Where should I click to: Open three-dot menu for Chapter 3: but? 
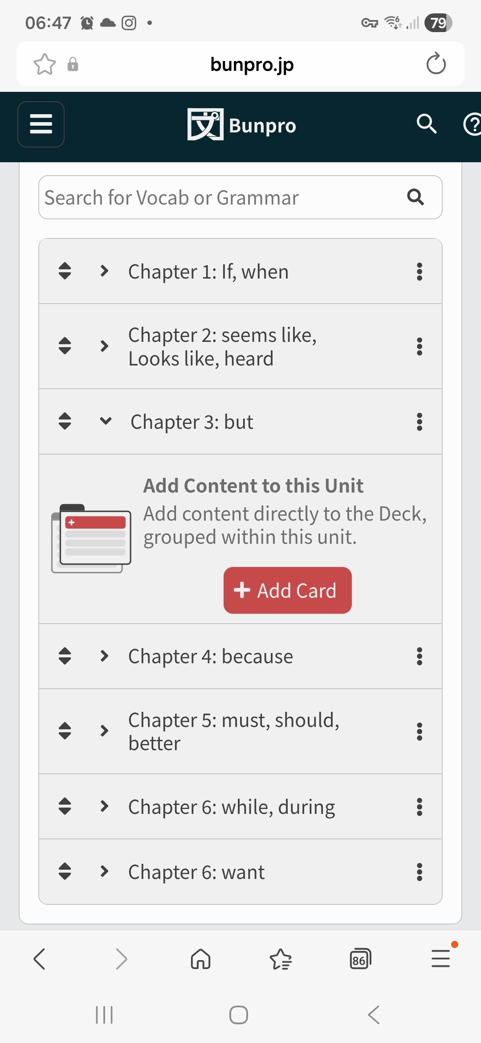[x=419, y=422]
